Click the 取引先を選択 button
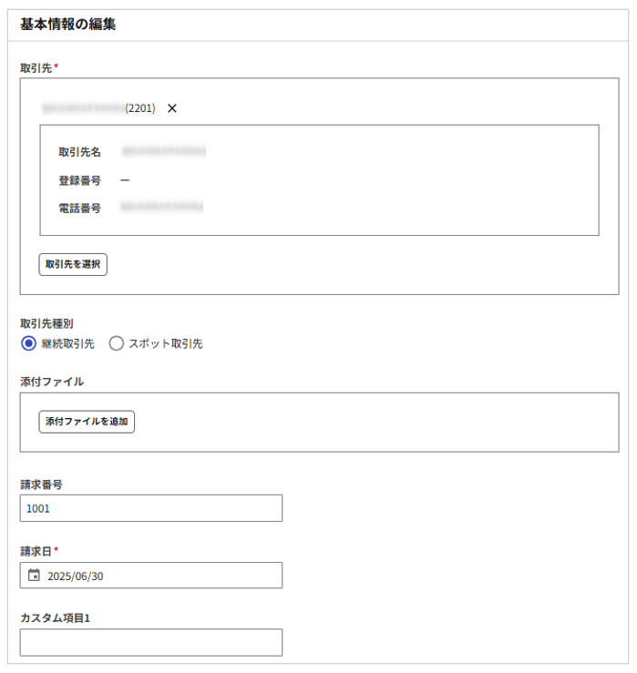The height and width of the screenshot is (673, 637). 73,264
